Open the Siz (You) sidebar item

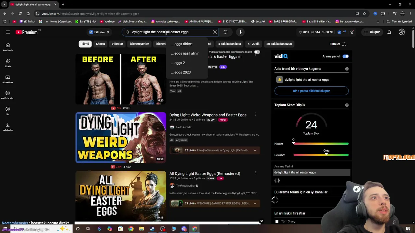point(8,111)
